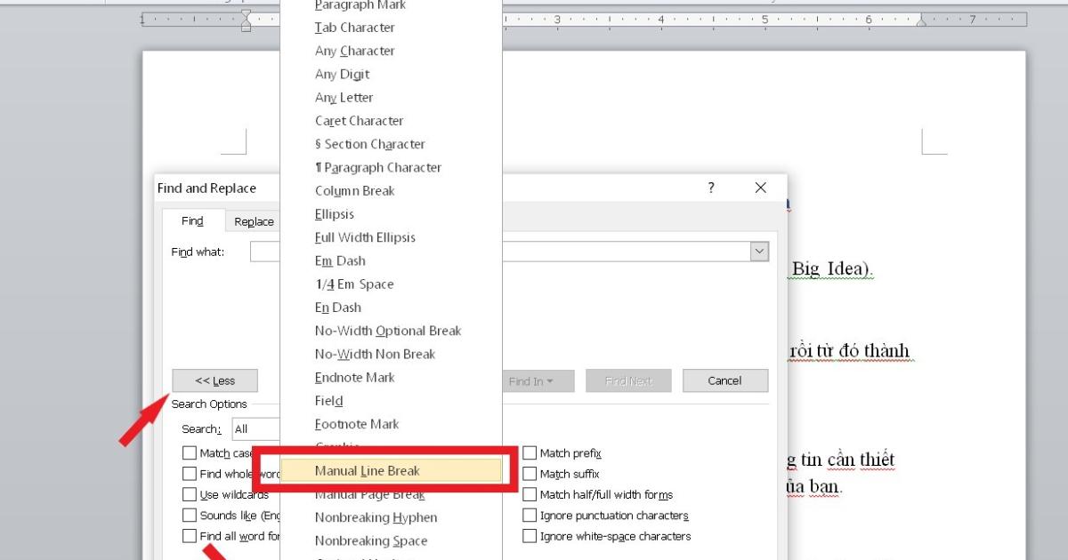Enable Match prefix matching
This screenshot has height=560, width=1068.
[x=530, y=452]
